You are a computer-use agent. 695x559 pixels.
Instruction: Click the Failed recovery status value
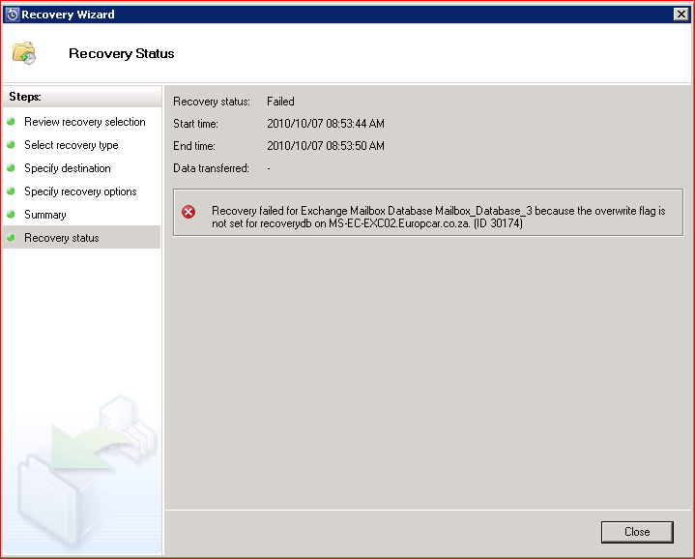(280, 102)
